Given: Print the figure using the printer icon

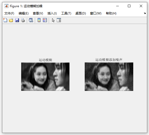Looking at the screenshot, I should (x=23, y=20).
